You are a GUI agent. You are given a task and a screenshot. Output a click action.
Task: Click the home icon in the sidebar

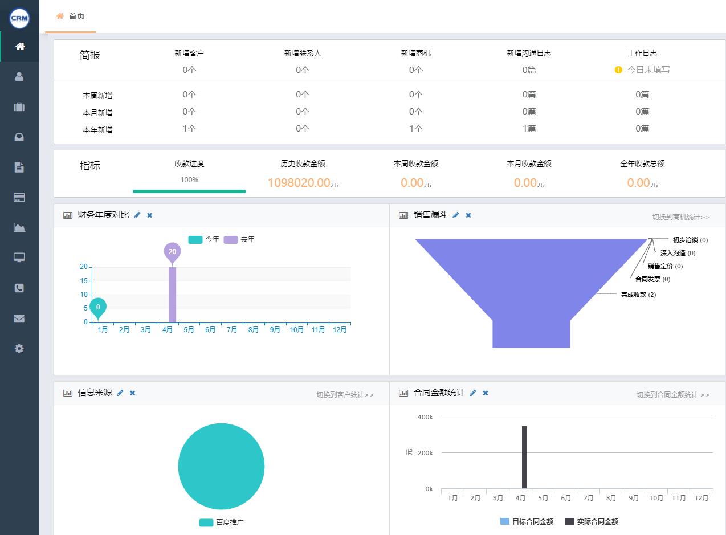coord(19,47)
